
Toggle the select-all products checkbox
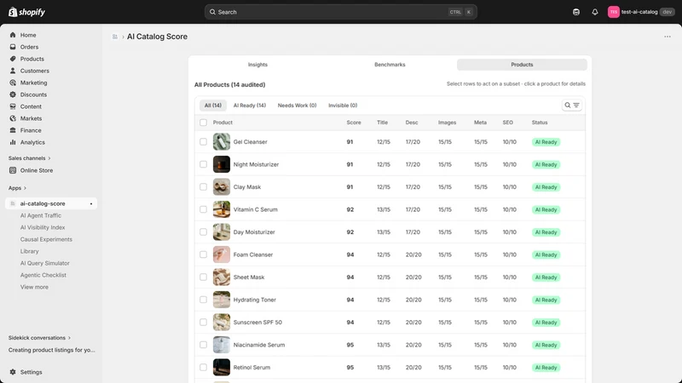[203, 123]
